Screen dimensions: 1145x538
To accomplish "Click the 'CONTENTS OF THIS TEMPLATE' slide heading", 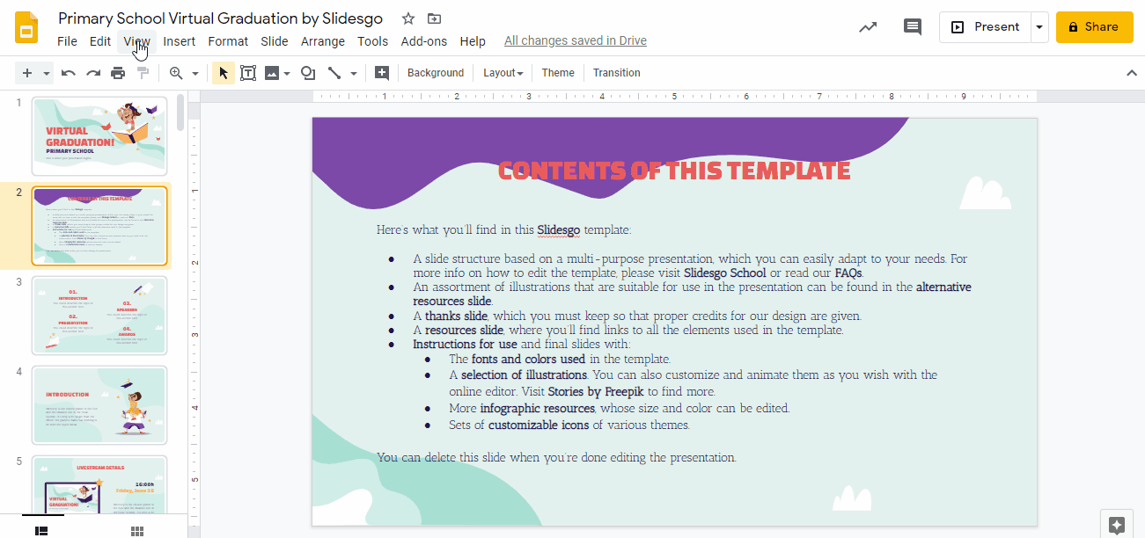I will [x=674, y=171].
